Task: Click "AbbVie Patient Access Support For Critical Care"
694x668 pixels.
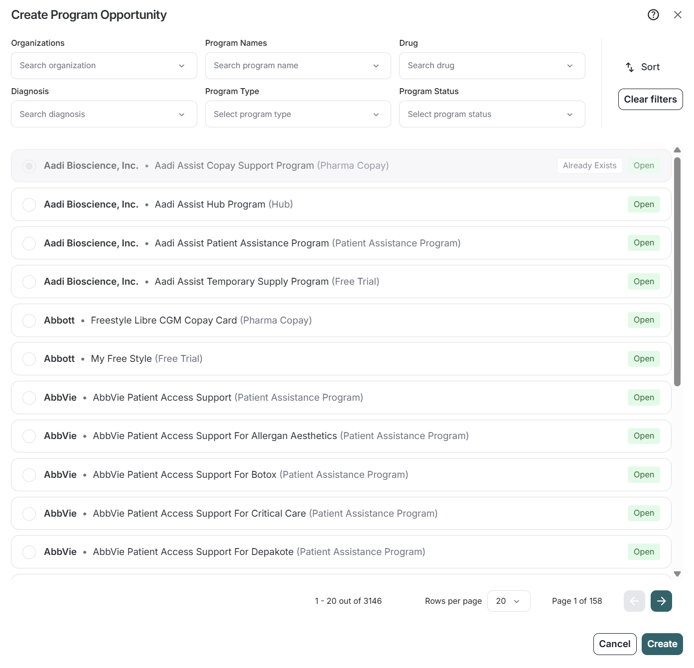Action: pyautogui.click(x=200, y=514)
